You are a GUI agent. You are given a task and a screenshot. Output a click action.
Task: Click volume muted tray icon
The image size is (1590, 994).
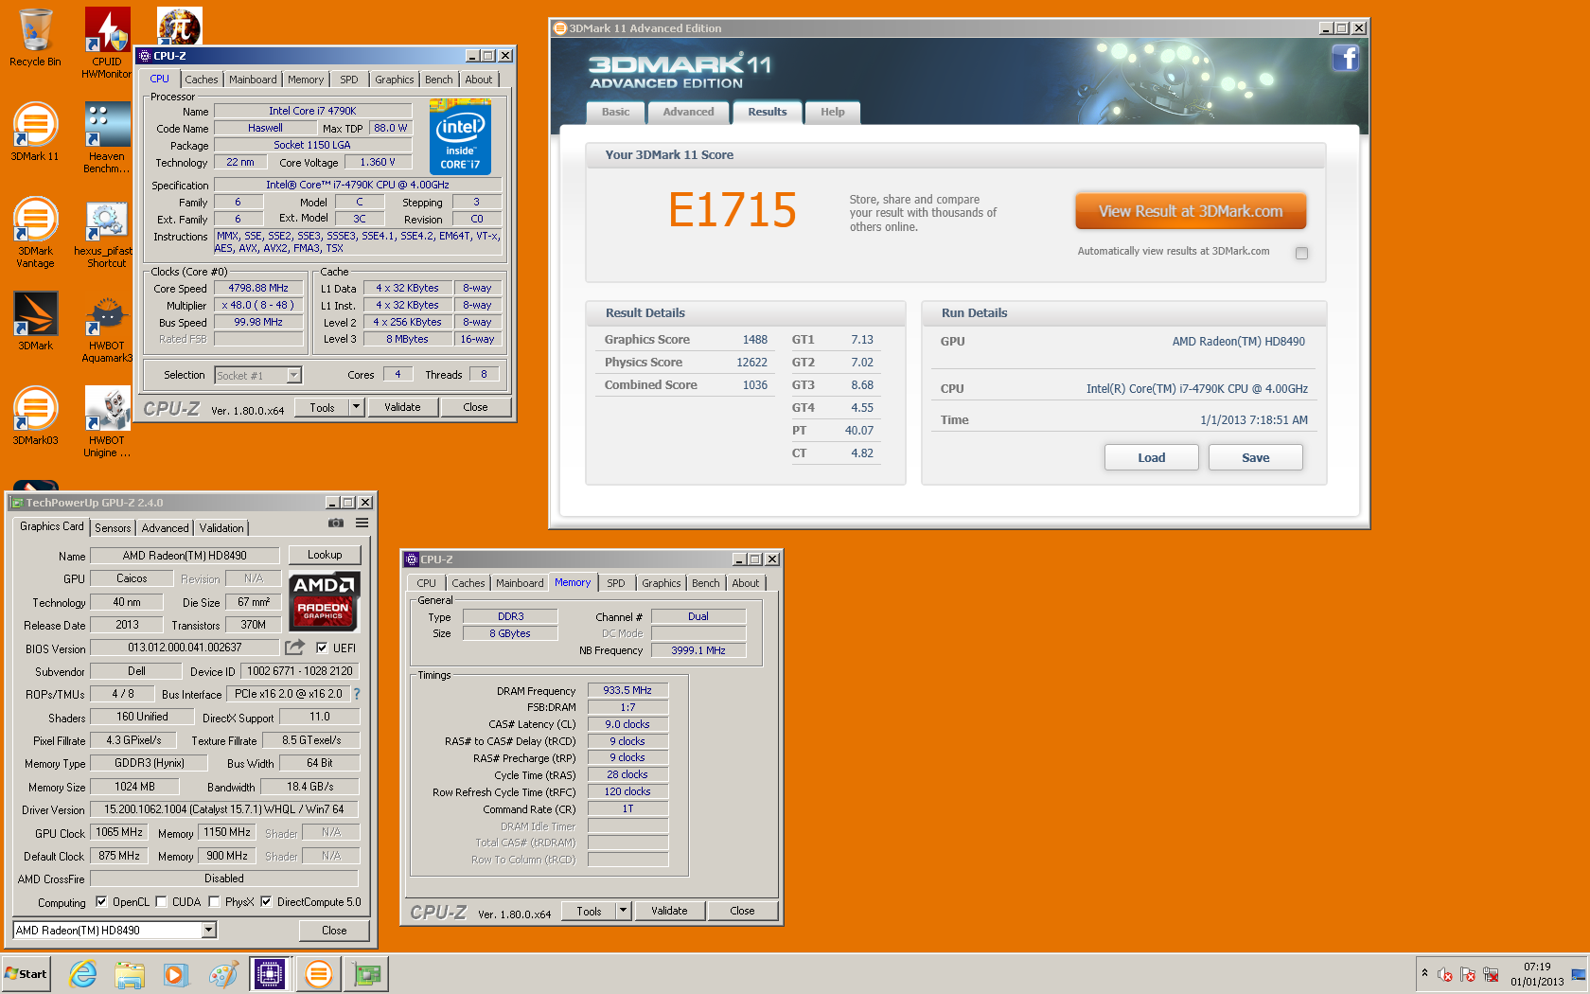(x=1444, y=974)
